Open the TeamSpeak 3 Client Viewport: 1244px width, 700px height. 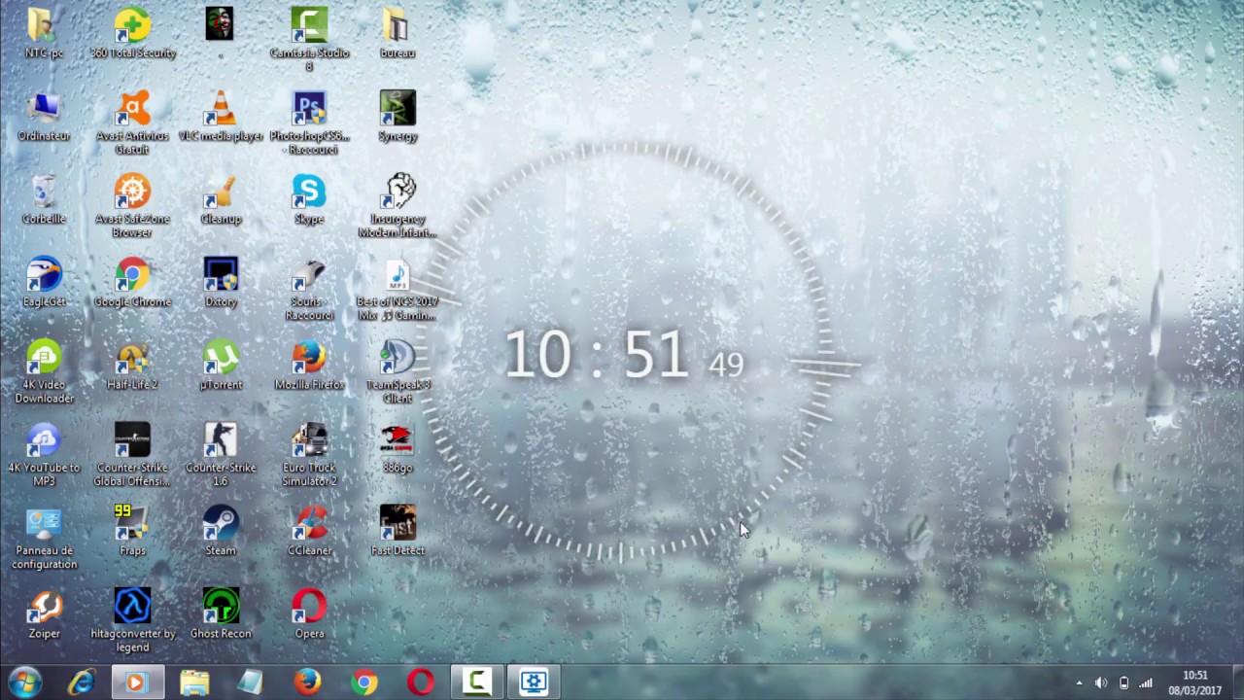(x=397, y=357)
